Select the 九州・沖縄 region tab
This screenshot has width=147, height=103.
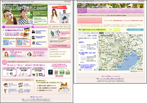coord(125,33)
